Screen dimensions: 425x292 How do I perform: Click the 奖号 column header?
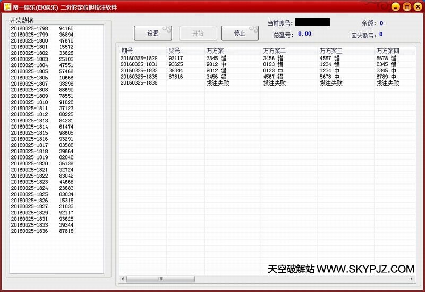pos(185,51)
